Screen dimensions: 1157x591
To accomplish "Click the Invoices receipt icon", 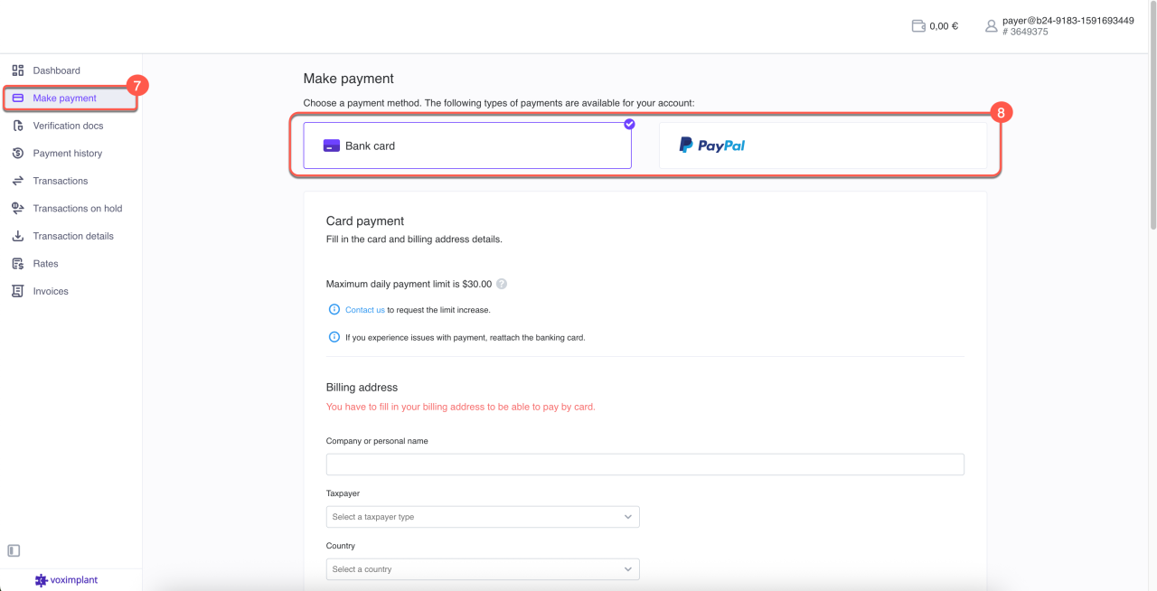I will [17, 291].
